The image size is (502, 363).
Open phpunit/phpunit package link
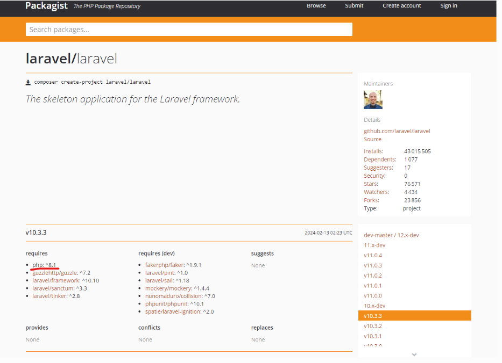click(x=166, y=304)
